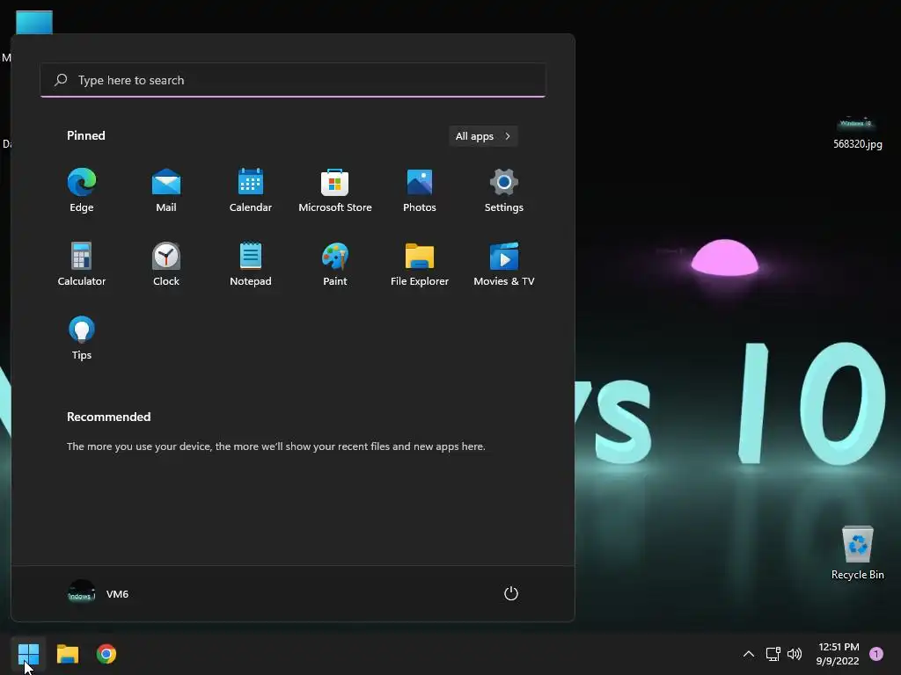Launch Movies & TV app

[504, 265]
